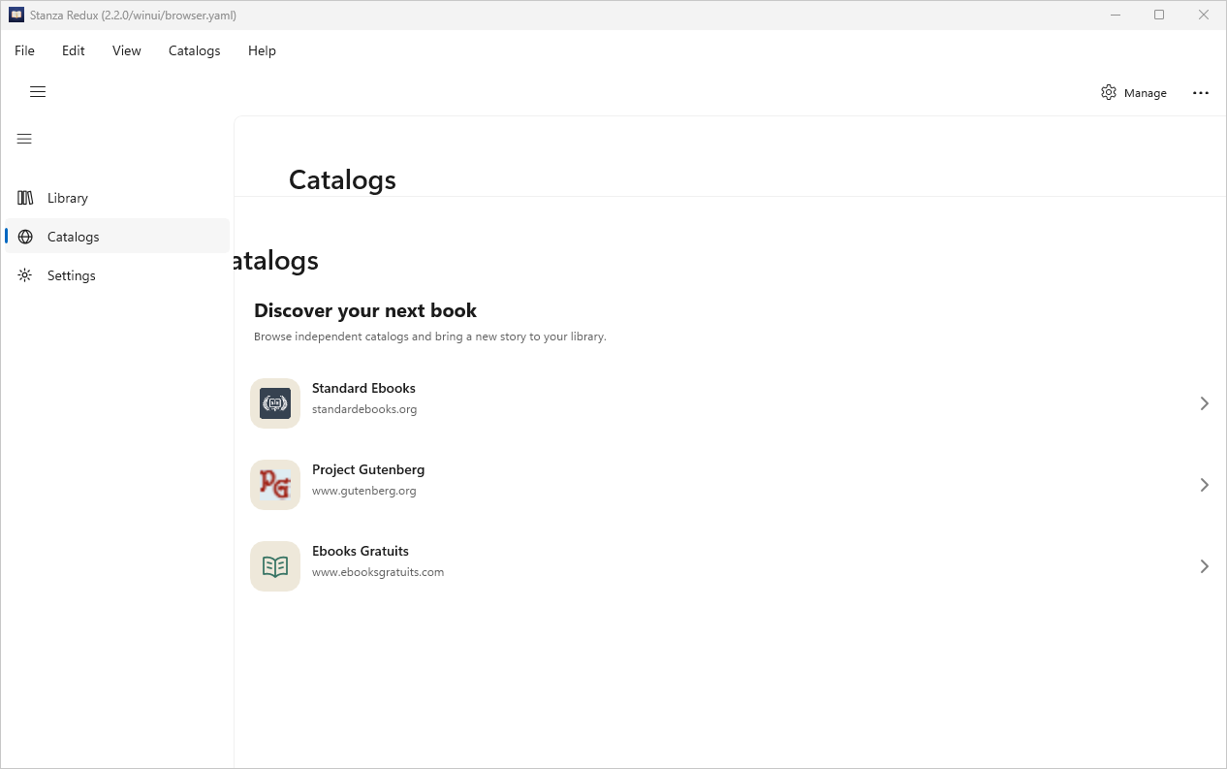Expand Ebooks Gratuits with its chevron arrow
Viewport: 1227px width, 769px height.
(1204, 566)
